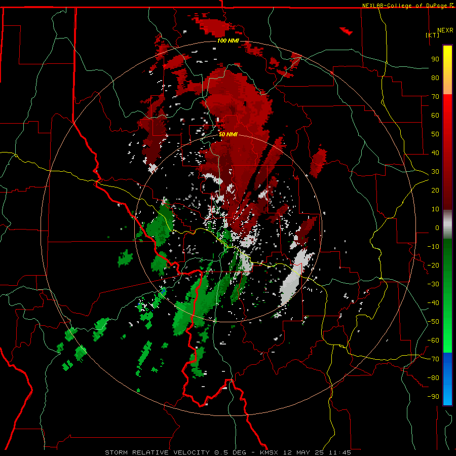Click the 70 value on the velocity scale
This screenshot has width=456, height=456.
[435, 97]
